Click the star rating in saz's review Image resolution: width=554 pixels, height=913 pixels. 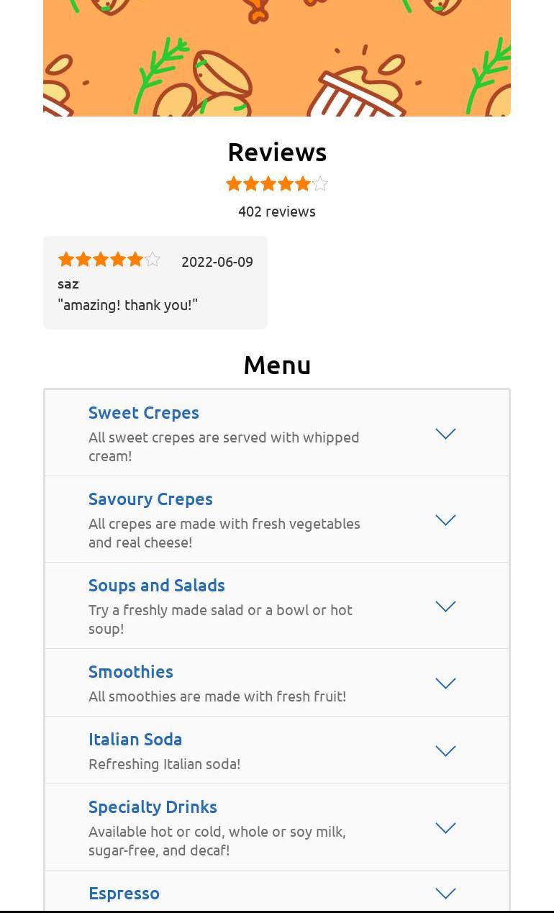pos(109,259)
